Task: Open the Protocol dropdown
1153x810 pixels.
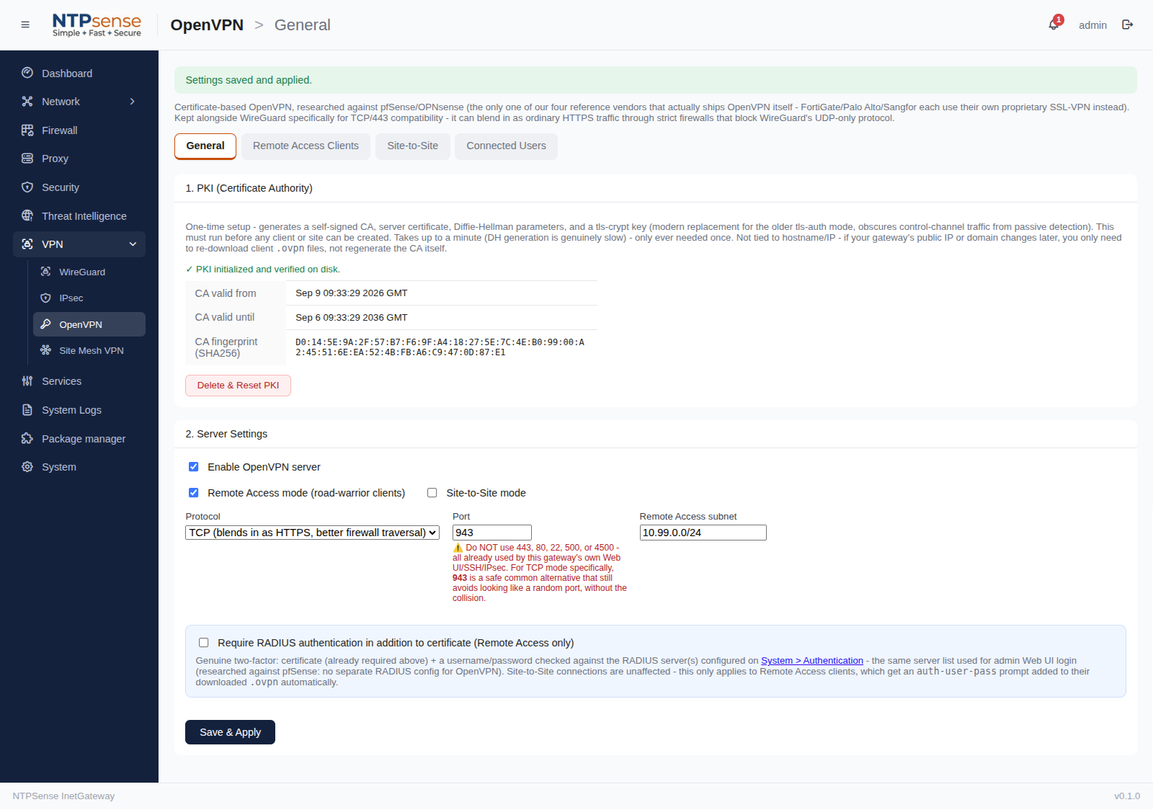Action: click(x=312, y=533)
